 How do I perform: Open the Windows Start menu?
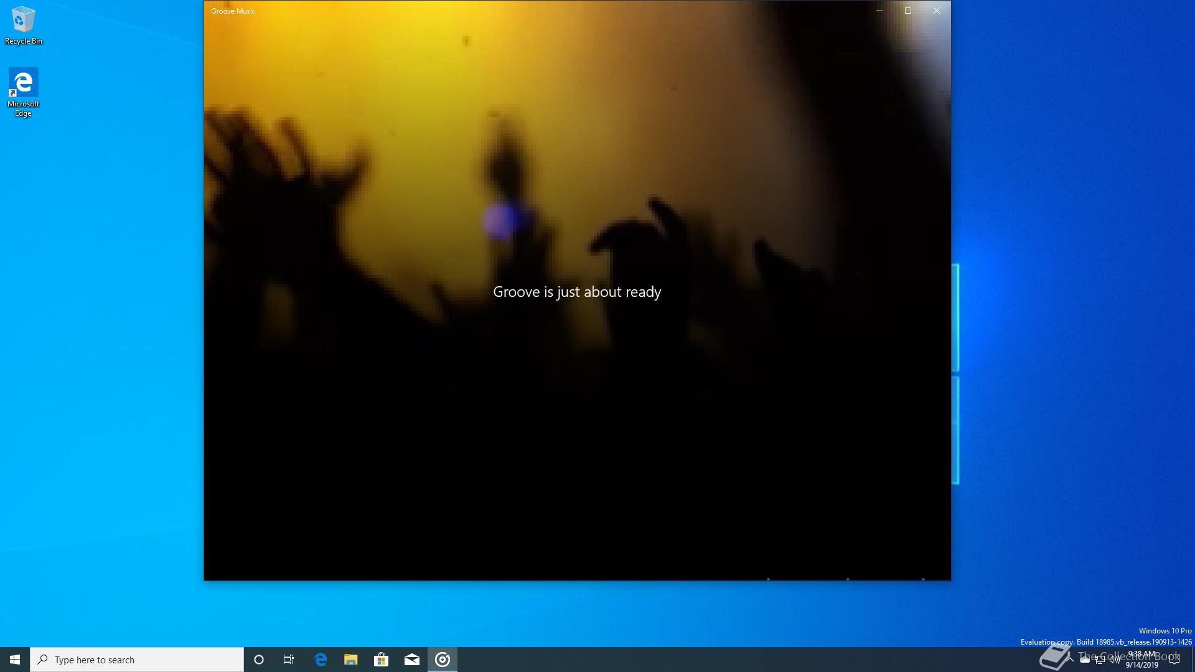(x=15, y=660)
